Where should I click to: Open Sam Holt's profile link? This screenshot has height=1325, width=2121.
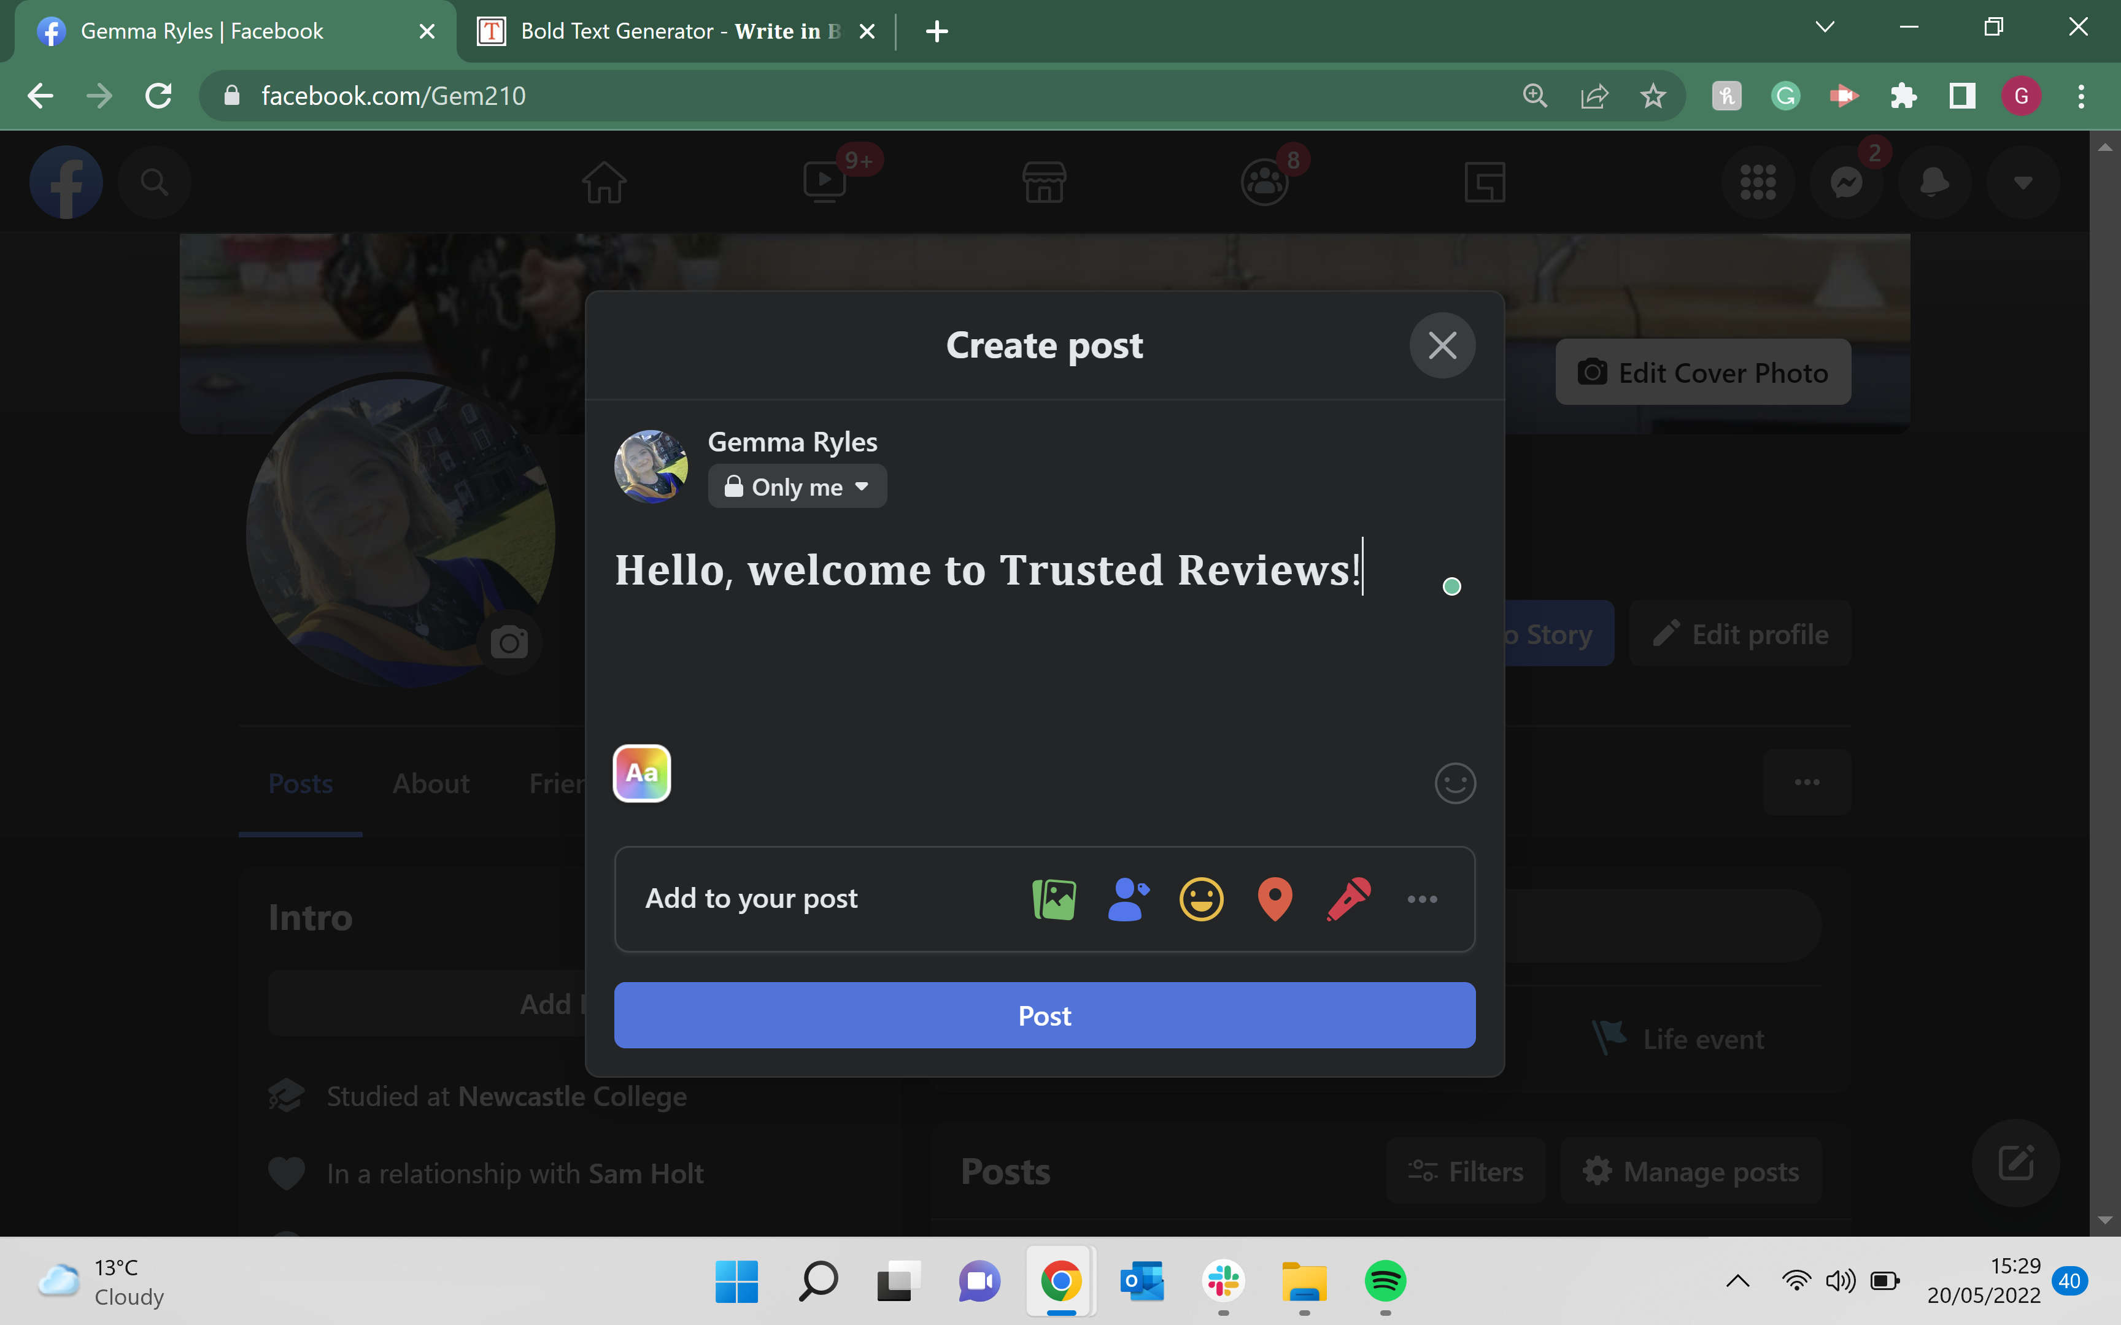click(646, 1173)
